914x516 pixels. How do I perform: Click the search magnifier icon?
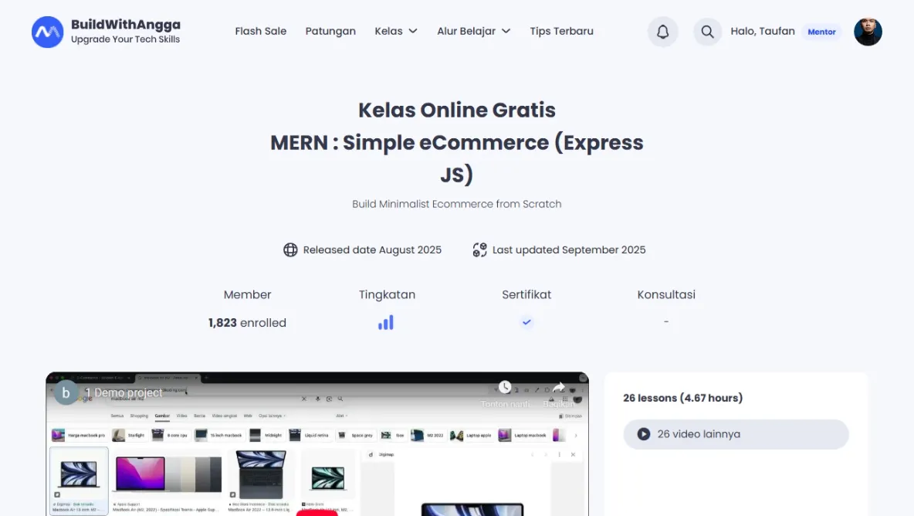707,32
